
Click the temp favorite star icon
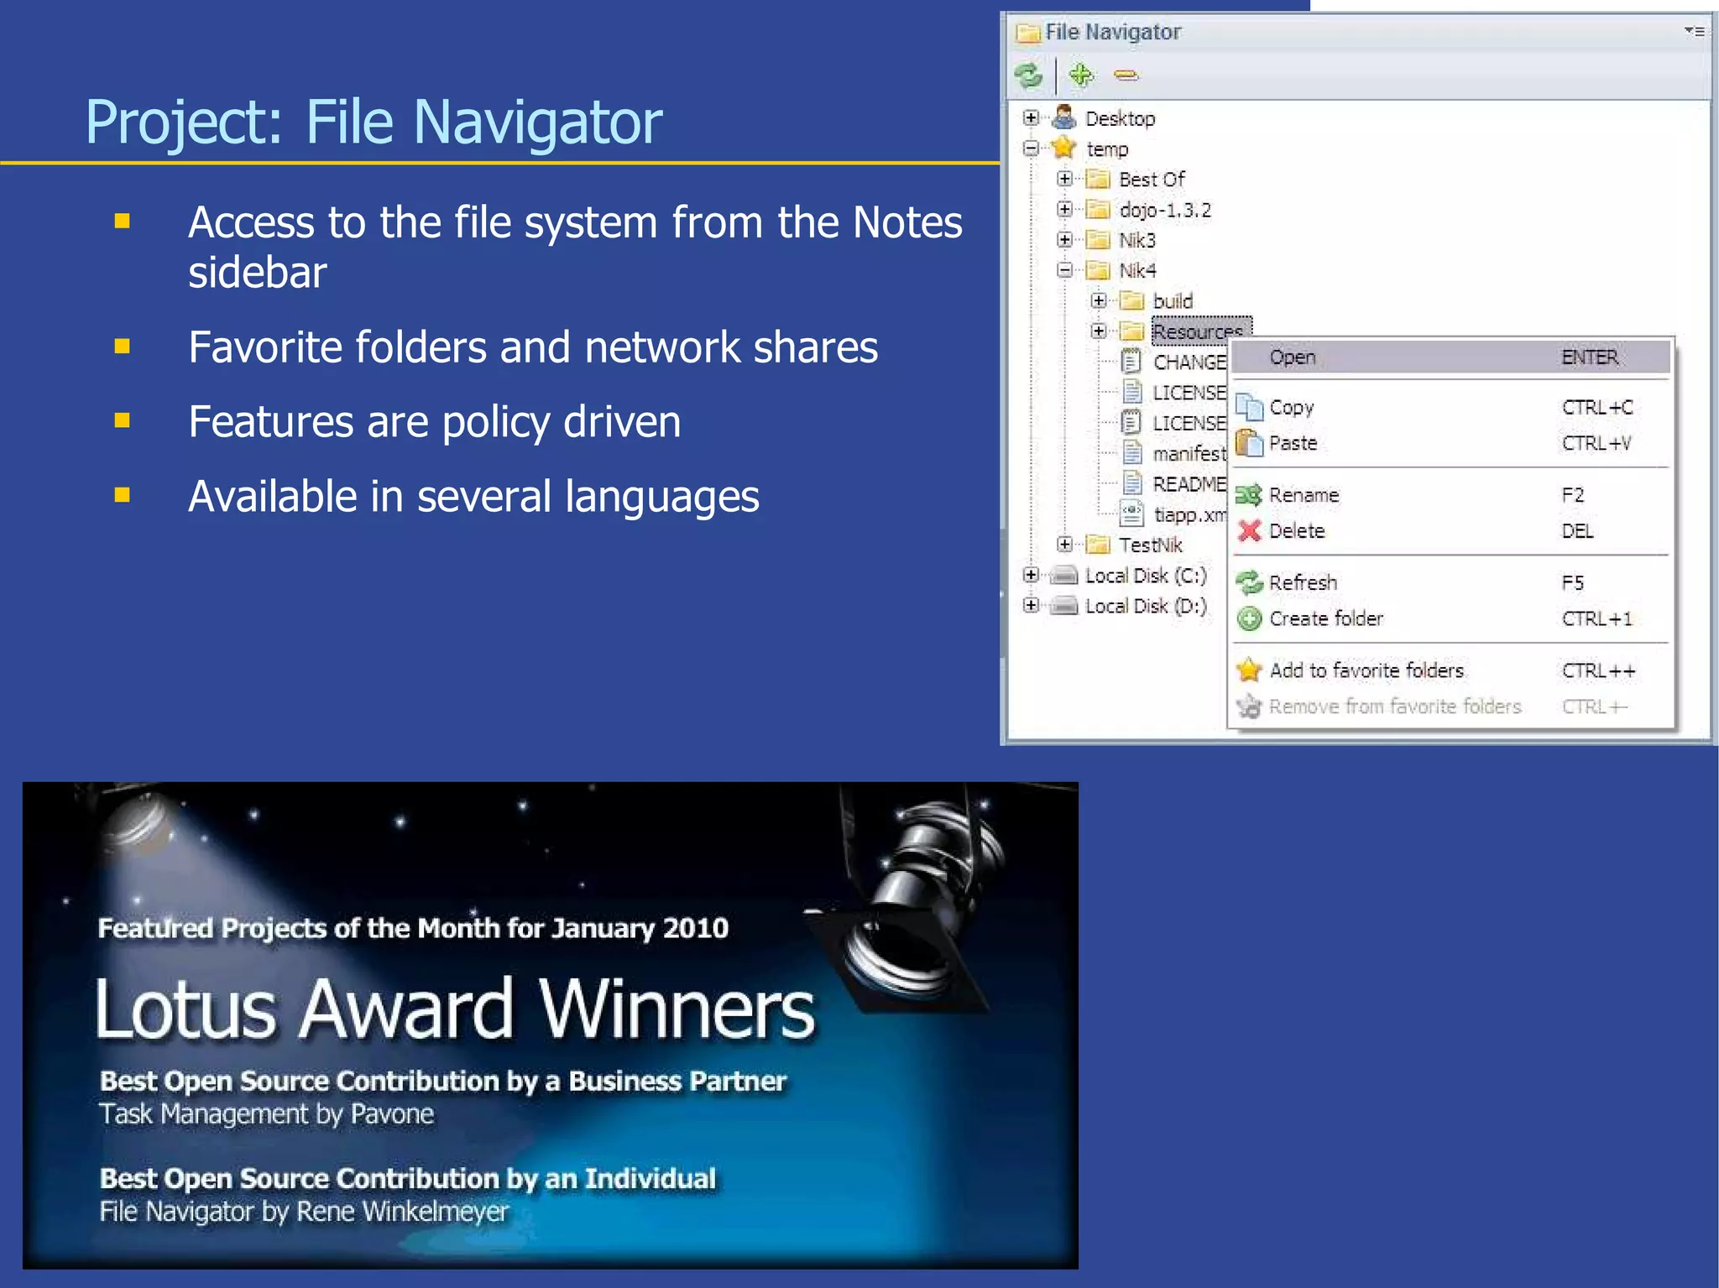1064,148
